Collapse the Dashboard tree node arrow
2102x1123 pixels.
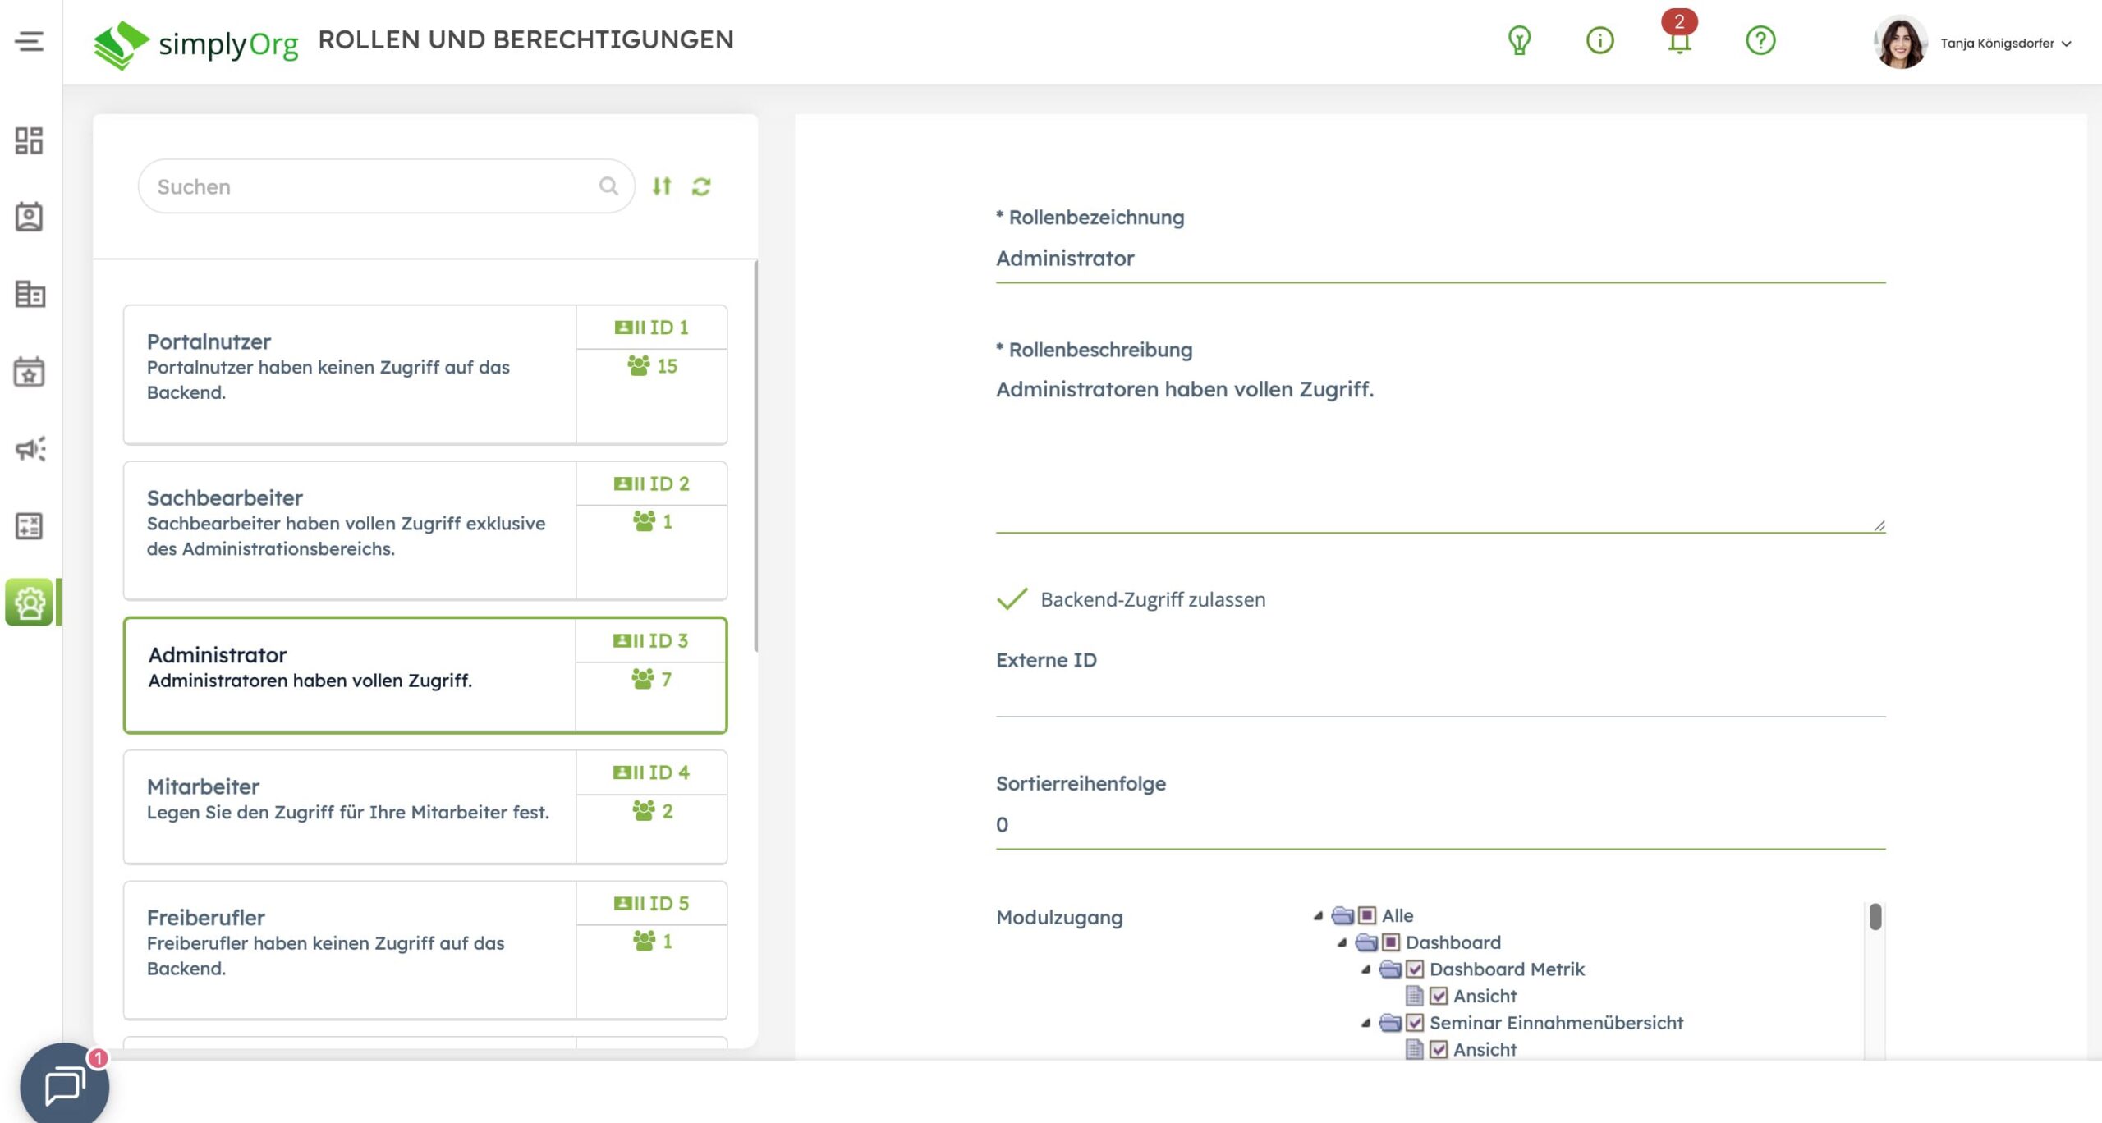[1342, 943]
